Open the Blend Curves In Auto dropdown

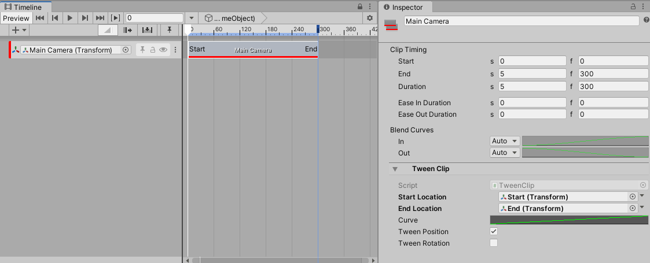pyautogui.click(x=505, y=141)
